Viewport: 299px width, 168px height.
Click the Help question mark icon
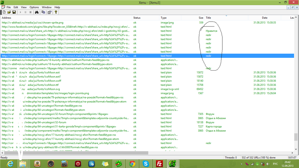pyautogui.click(x=56, y=12)
